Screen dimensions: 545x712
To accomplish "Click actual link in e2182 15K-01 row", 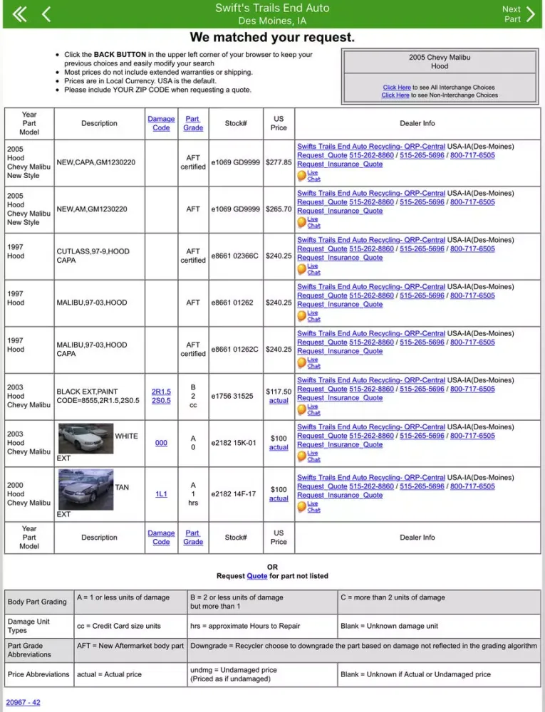I will (279, 447).
